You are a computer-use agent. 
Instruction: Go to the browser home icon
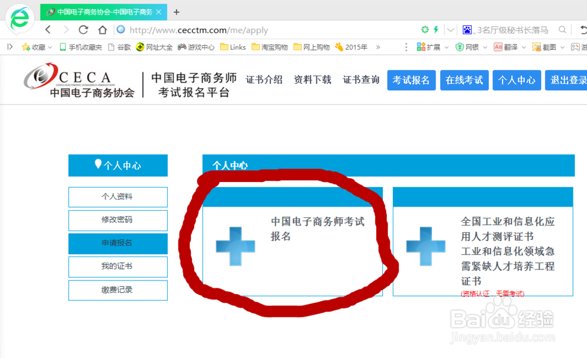point(102,29)
